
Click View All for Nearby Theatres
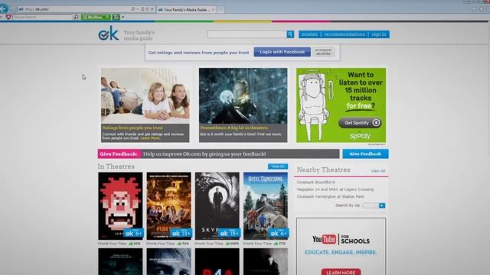[x=377, y=171]
